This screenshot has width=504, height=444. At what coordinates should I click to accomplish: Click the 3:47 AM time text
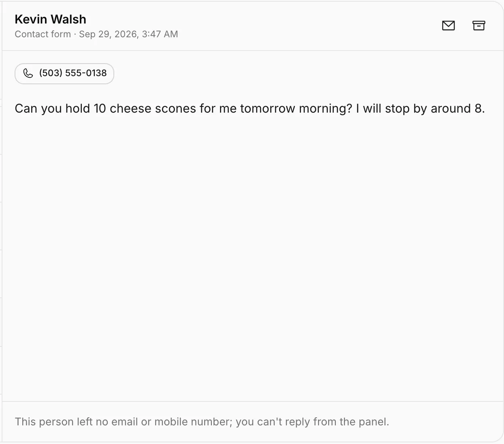(160, 34)
